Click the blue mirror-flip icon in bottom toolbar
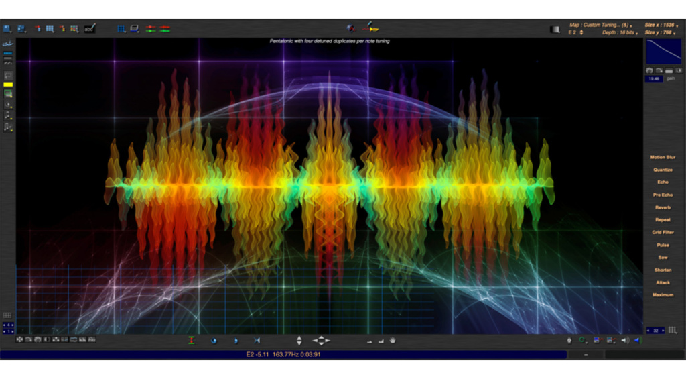 click(257, 341)
